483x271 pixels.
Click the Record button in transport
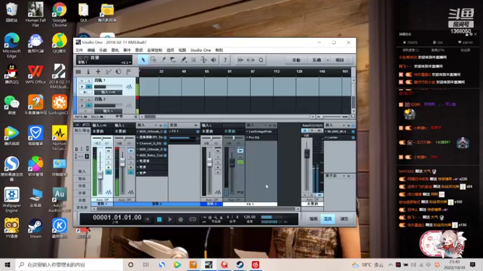coord(181,219)
